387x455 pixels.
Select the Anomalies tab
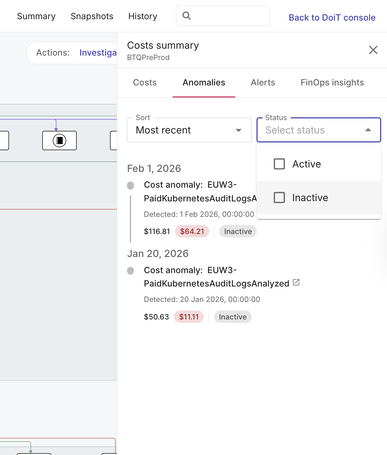click(204, 83)
